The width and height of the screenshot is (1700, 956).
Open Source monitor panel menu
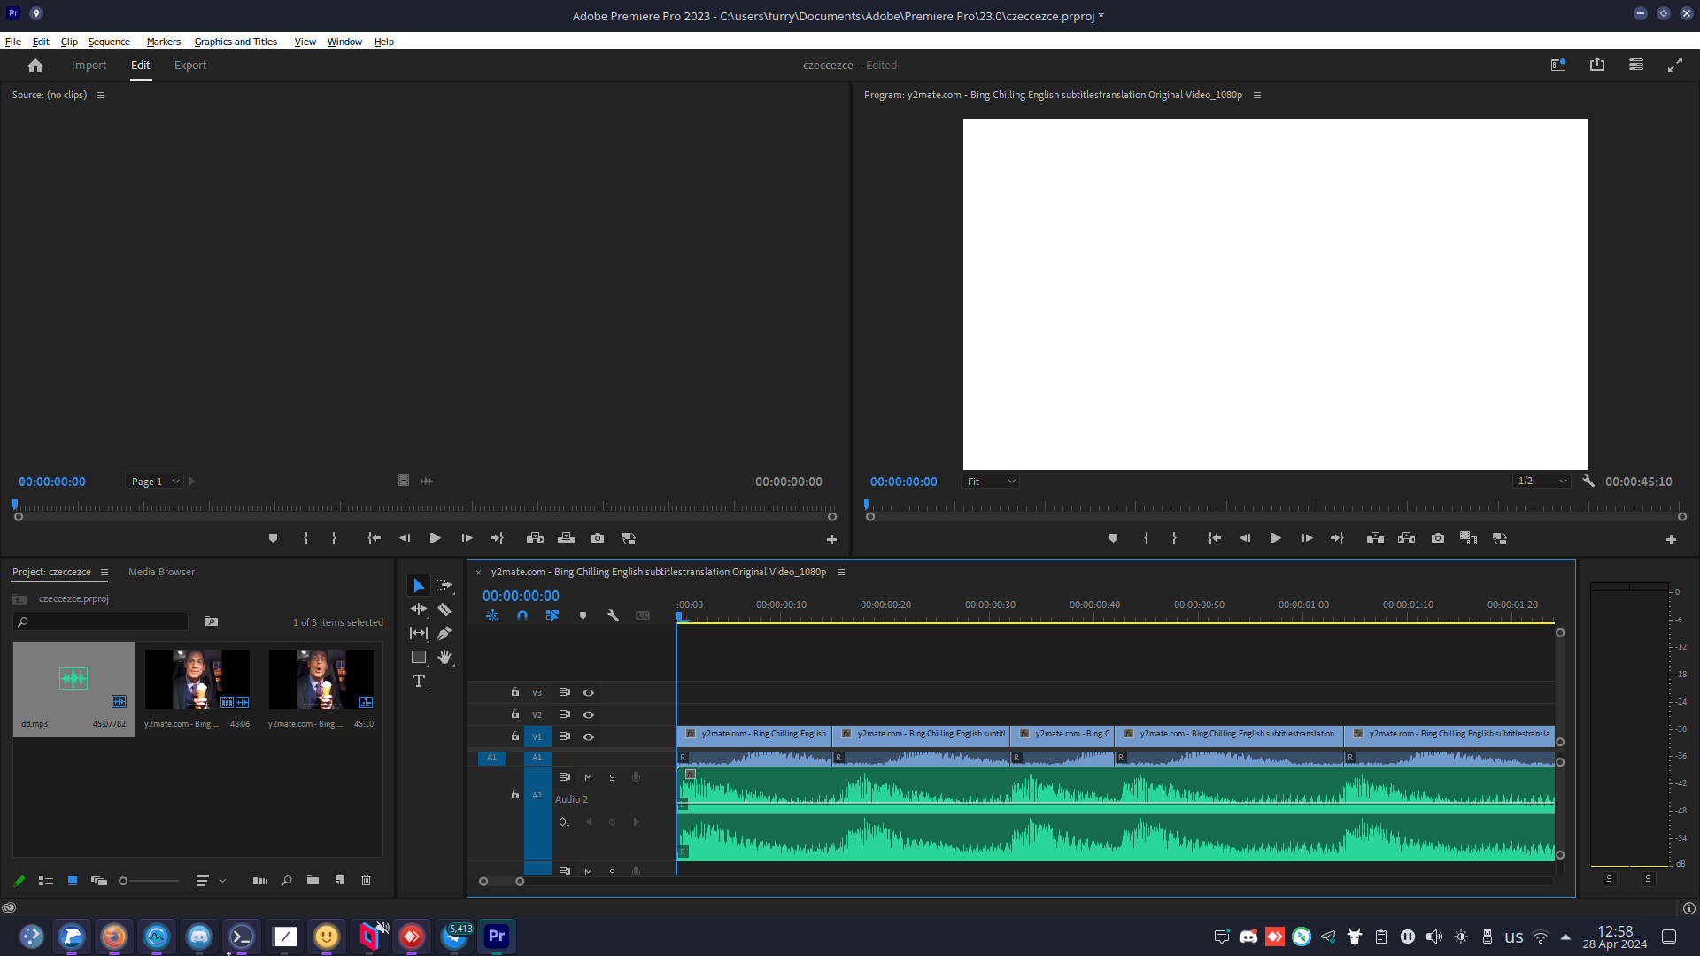point(100,95)
